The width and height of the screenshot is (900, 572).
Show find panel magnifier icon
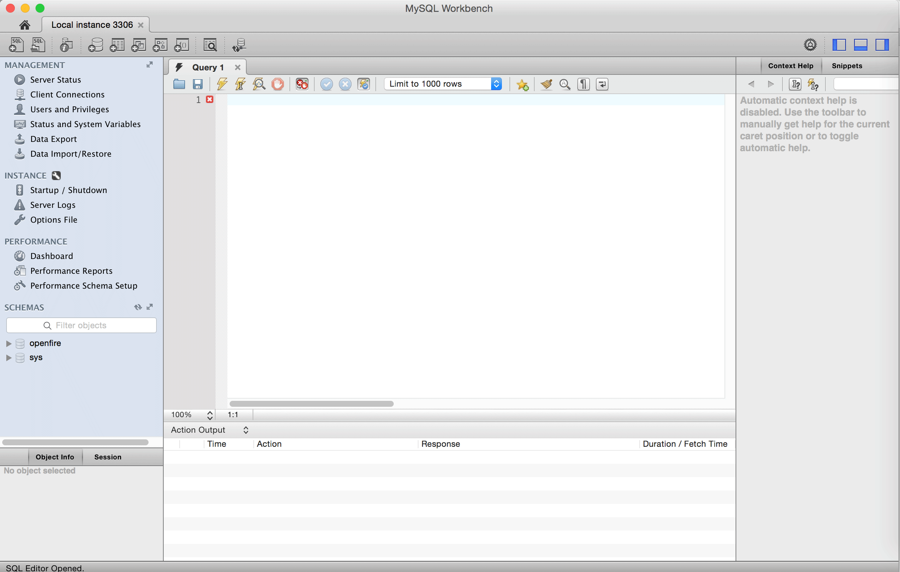(565, 84)
